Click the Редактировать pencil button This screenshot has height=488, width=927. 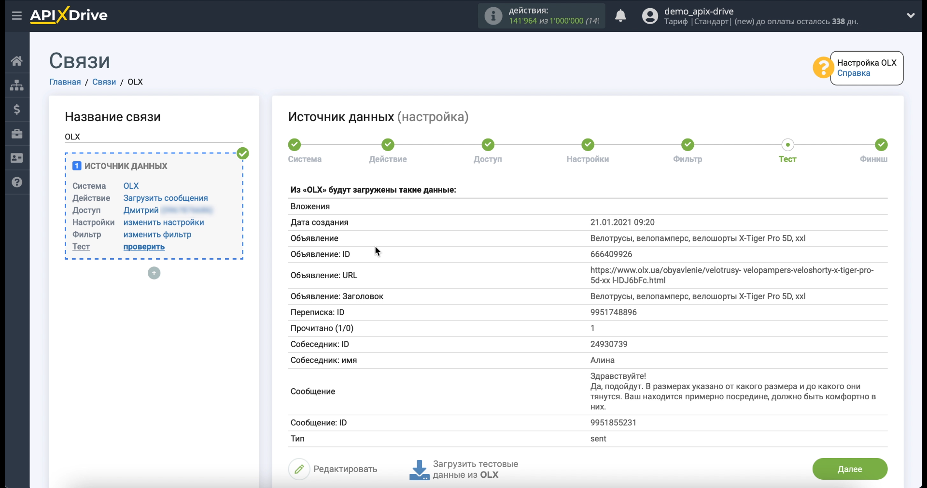(333, 469)
